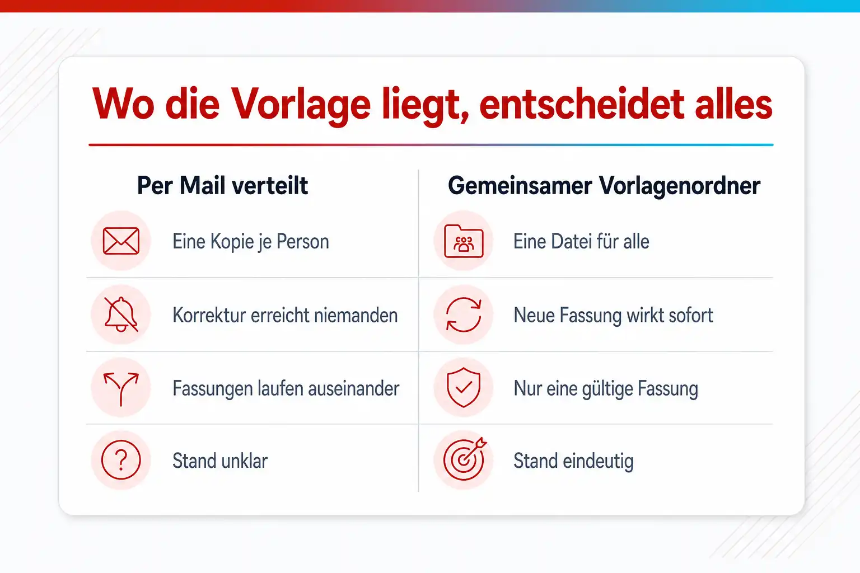Select the 'Gemeinsamer Vorlagenordner' column heading

coord(604,186)
